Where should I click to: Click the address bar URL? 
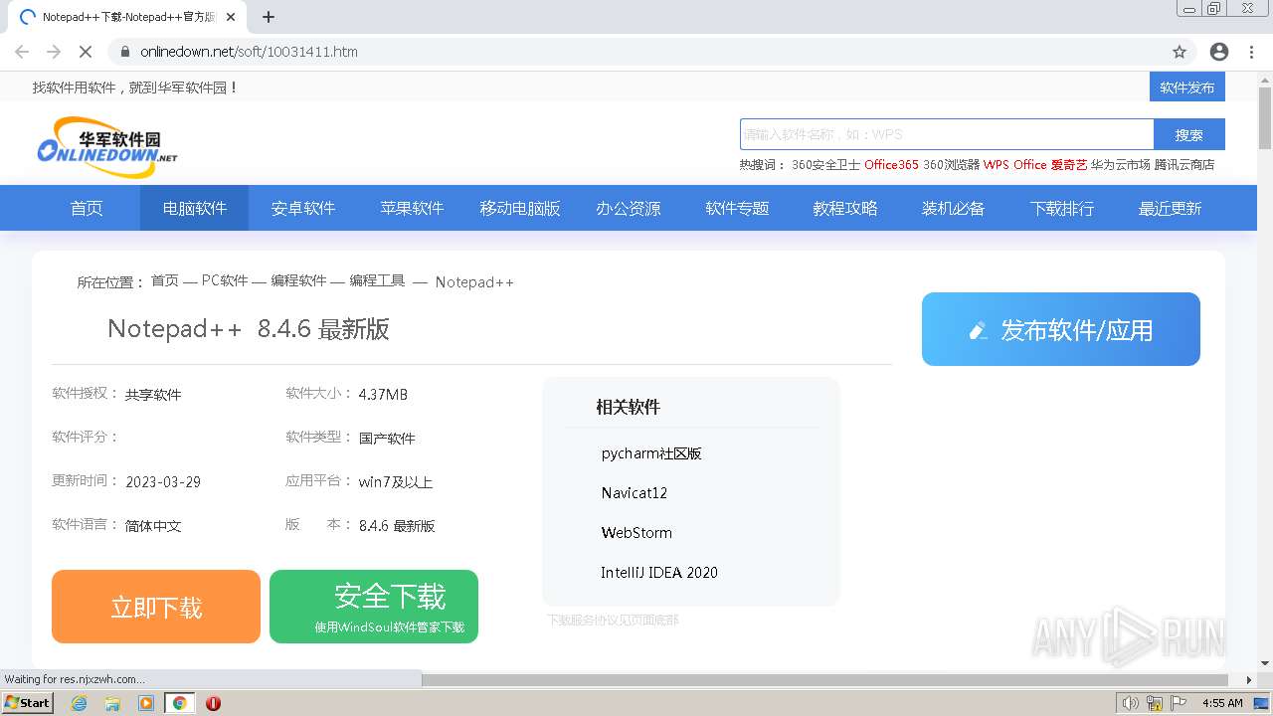coord(249,52)
